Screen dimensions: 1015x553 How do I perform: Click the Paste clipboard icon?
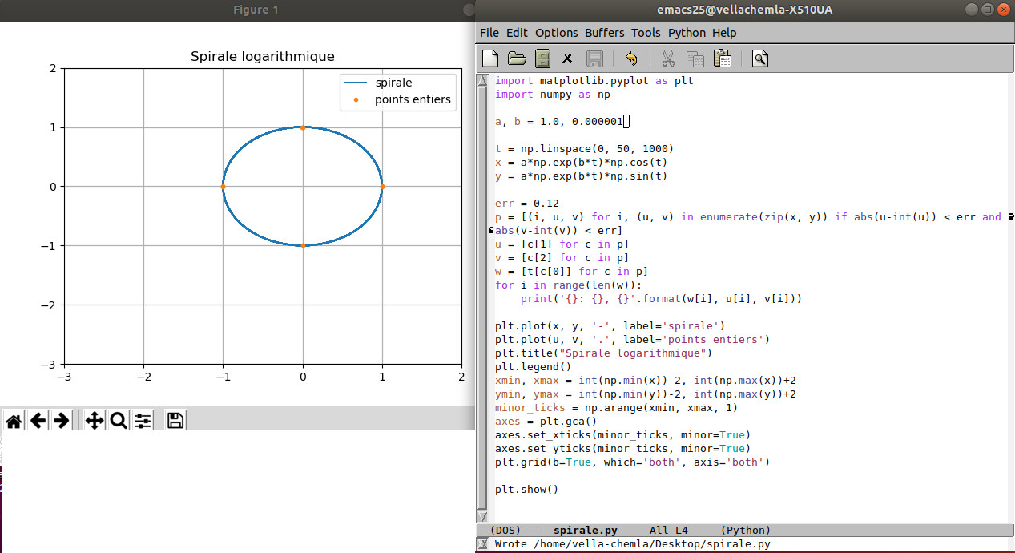pyautogui.click(x=722, y=59)
